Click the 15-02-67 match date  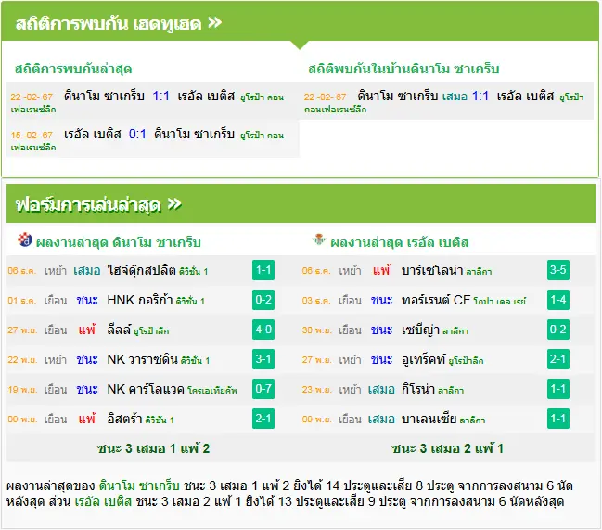point(32,136)
